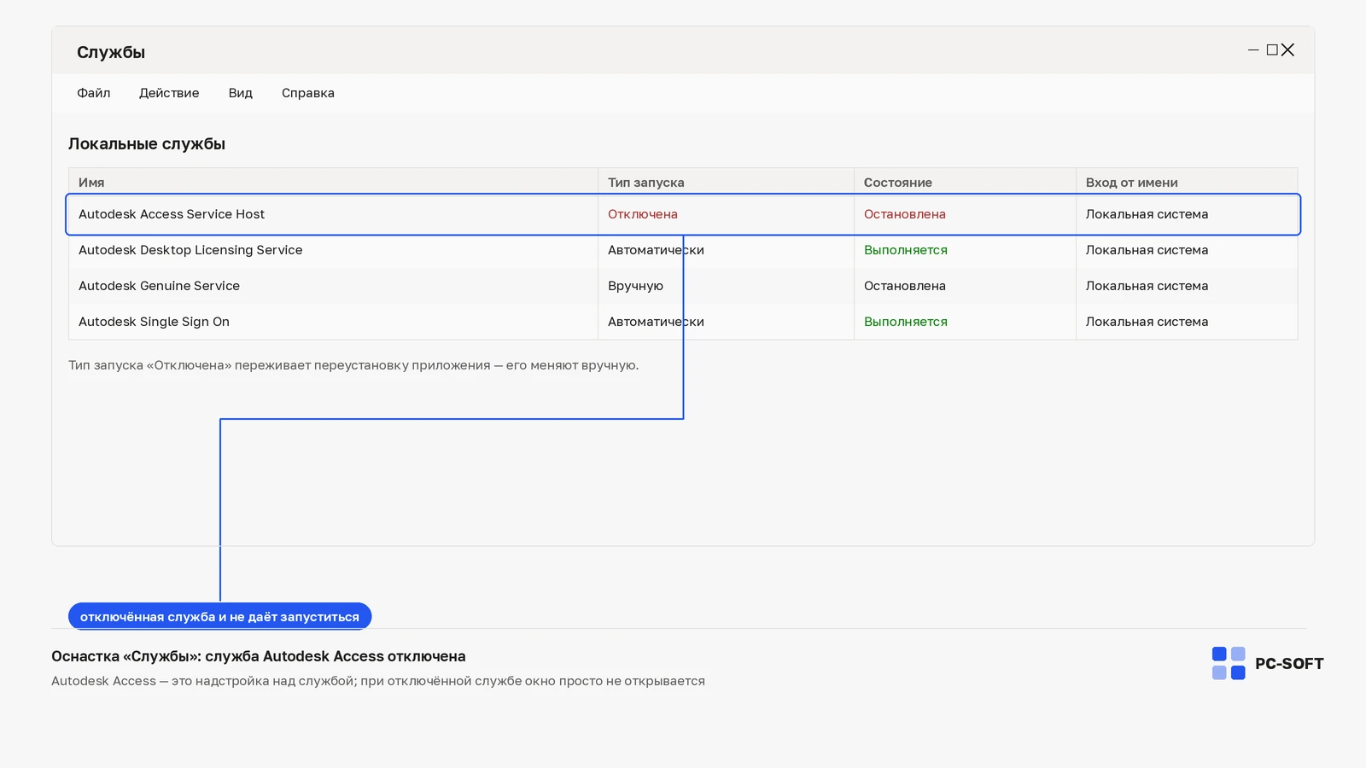Click Выполняется status of Desktop Licensing Service
The image size is (1366, 768).
(905, 250)
